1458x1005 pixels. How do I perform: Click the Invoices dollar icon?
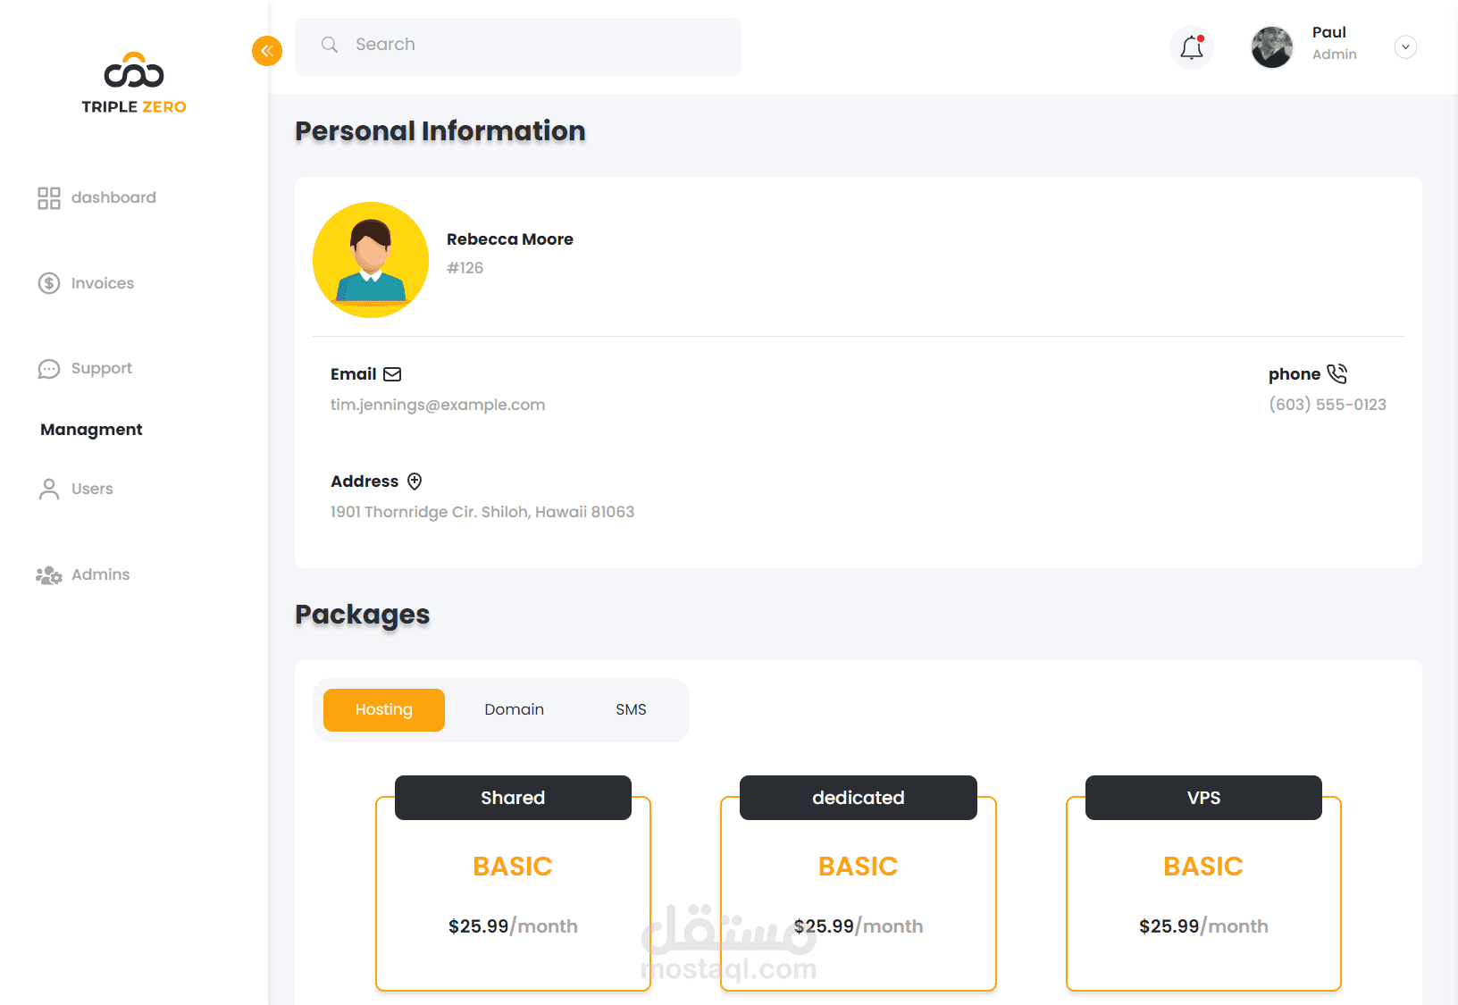point(49,283)
